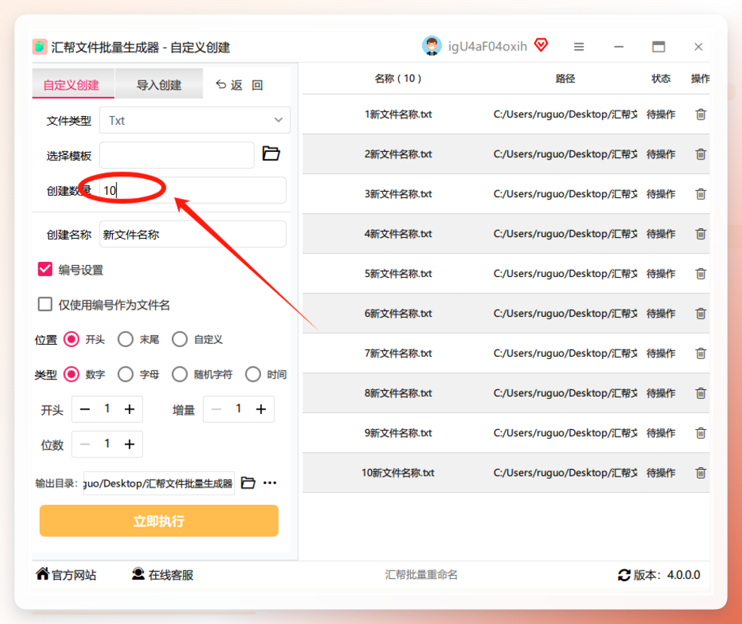Open the 文件类型 Txt dropdown
This screenshot has width=742, height=624.
194,120
